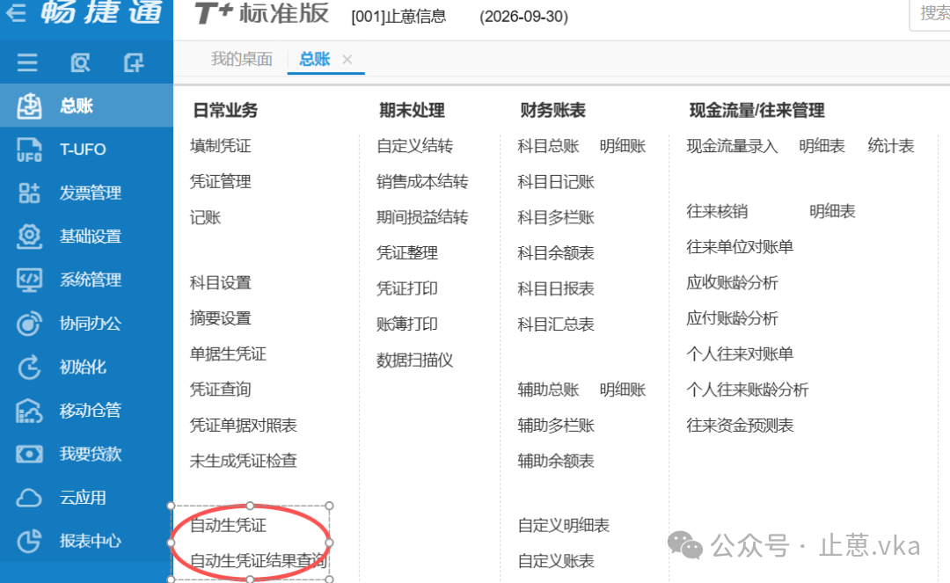Click 明细账 next to 辅助总账

[x=623, y=390]
